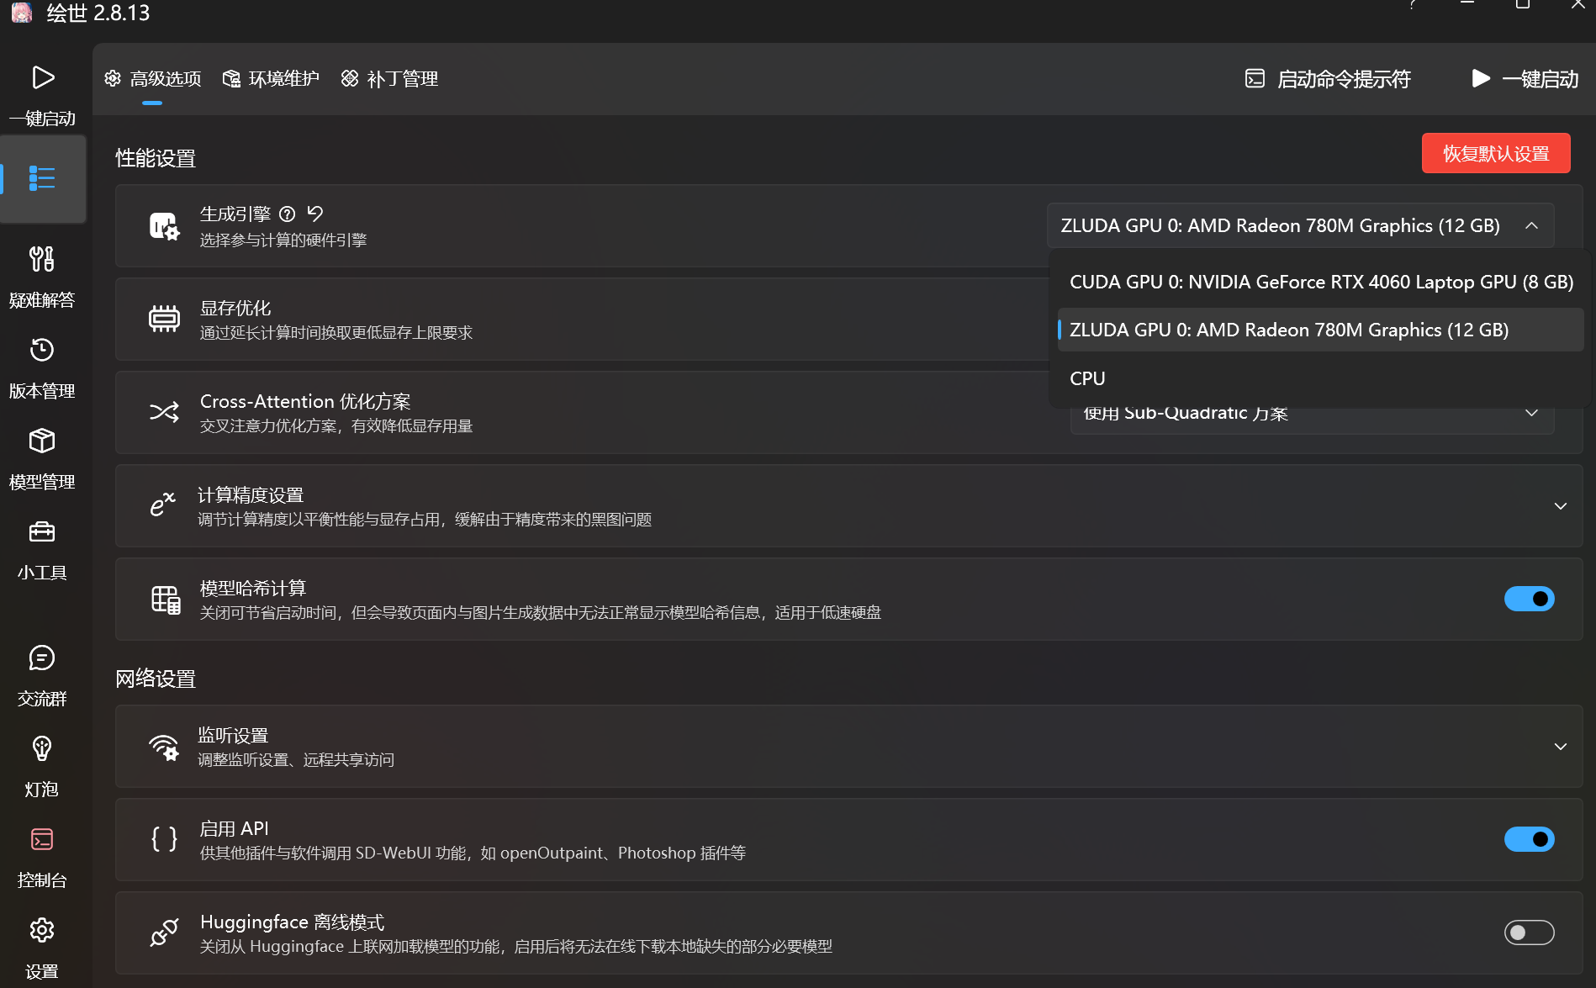Image resolution: width=1596 pixels, height=988 pixels.
Task: Open the 模型管理 model management icon
Action: pyautogui.click(x=42, y=441)
